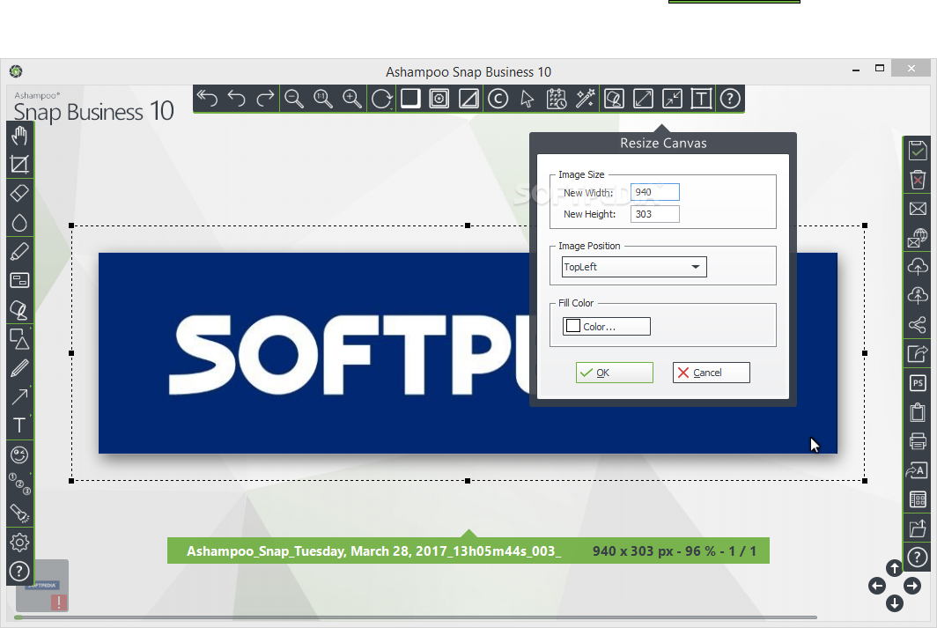Share the capture via share icon
The image size is (937, 628).
tap(918, 324)
